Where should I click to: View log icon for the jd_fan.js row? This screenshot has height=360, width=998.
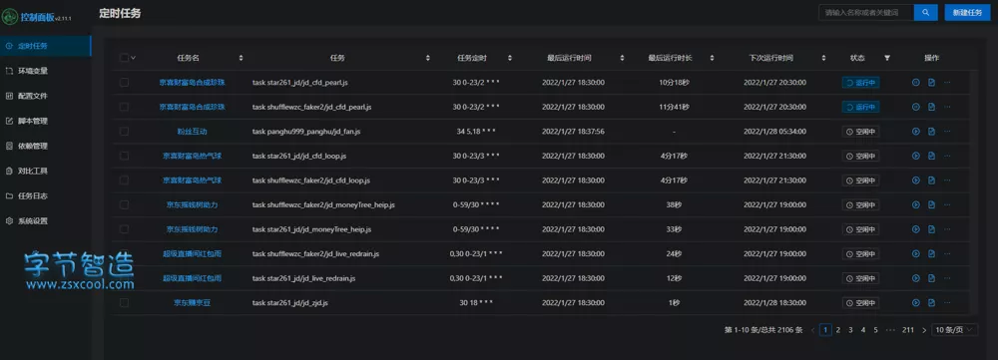click(x=932, y=131)
